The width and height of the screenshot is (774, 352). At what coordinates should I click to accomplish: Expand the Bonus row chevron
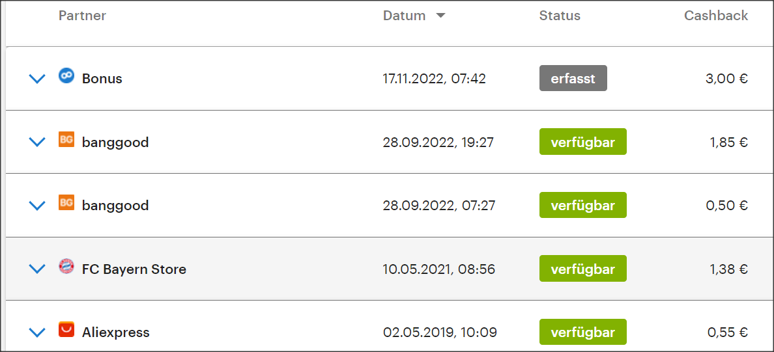[37, 78]
